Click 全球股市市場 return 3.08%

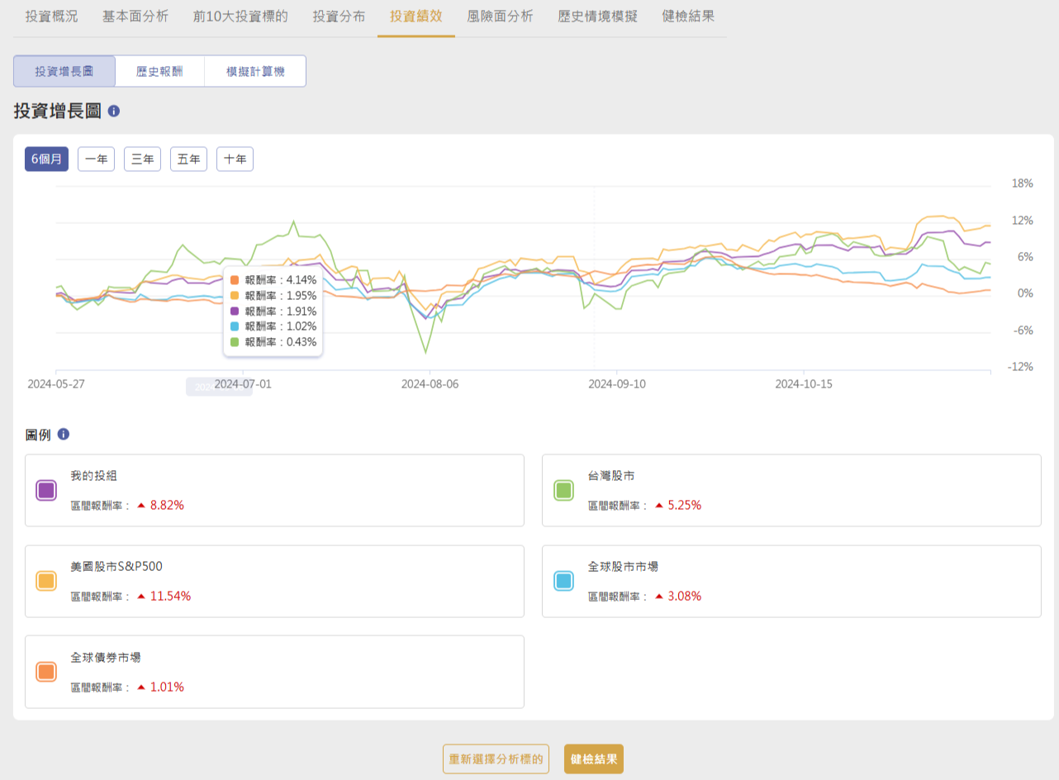684,596
